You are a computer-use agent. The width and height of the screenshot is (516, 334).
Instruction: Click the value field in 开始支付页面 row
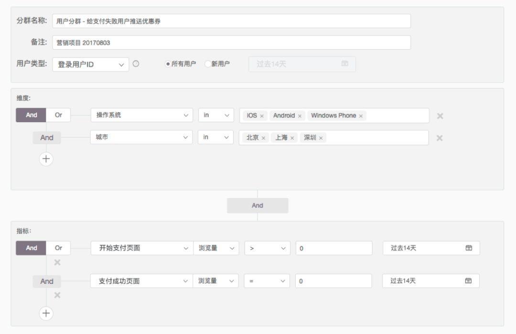pyautogui.click(x=334, y=248)
